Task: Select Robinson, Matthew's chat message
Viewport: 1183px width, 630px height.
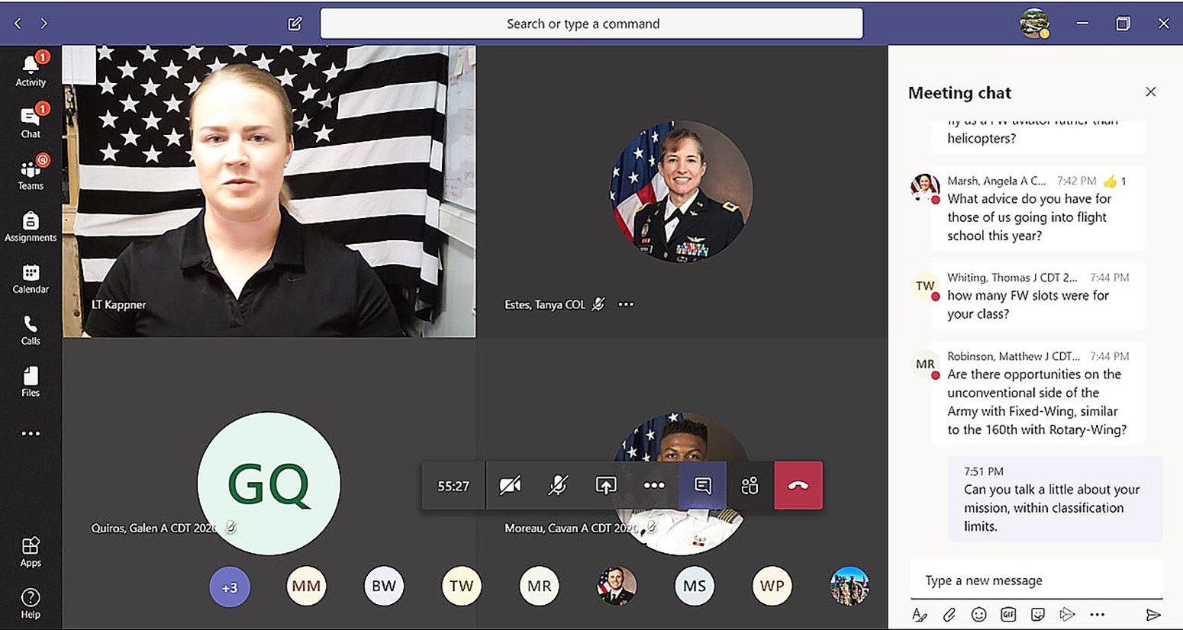Action: (x=1037, y=394)
